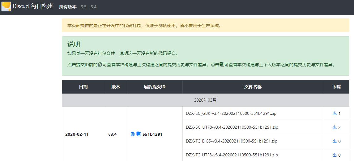Open diff-with-last-major-version icon before 551b1291
Viewport: 354px width, 161px height.
click(139, 134)
